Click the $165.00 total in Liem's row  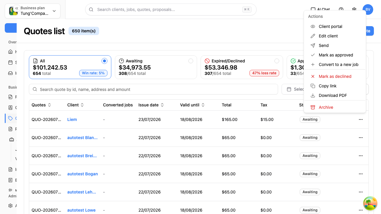point(229,119)
